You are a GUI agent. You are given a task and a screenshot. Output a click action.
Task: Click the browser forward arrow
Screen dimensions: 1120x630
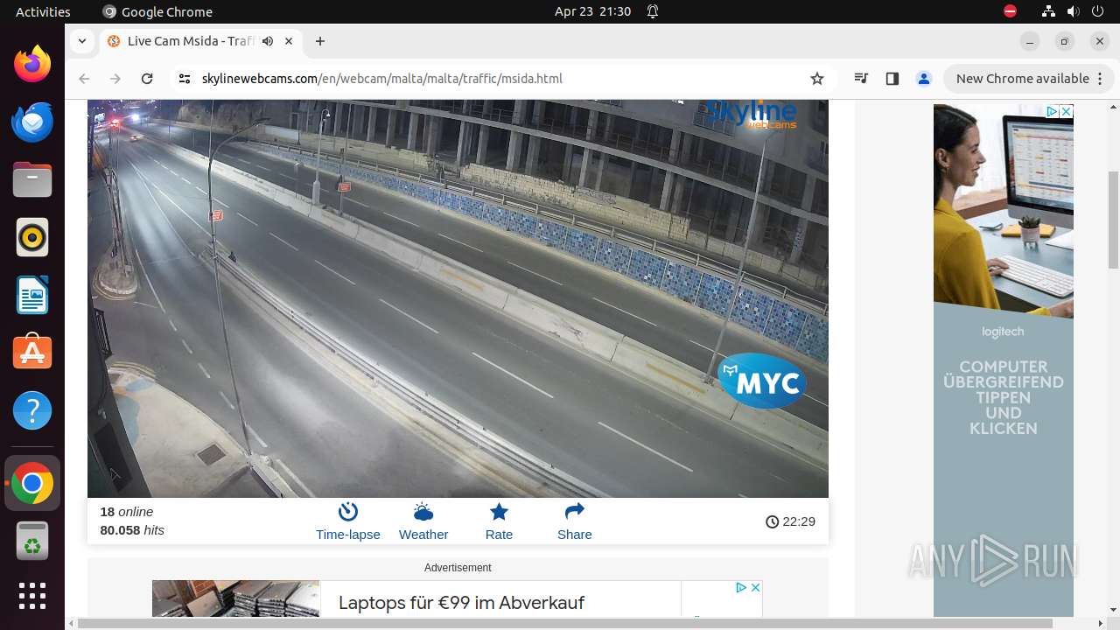tap(115, 79)
